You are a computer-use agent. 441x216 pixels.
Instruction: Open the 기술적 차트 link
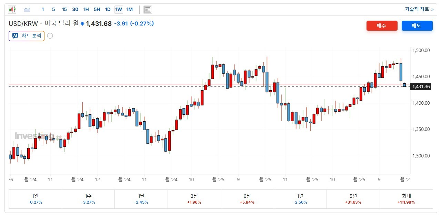419,9
